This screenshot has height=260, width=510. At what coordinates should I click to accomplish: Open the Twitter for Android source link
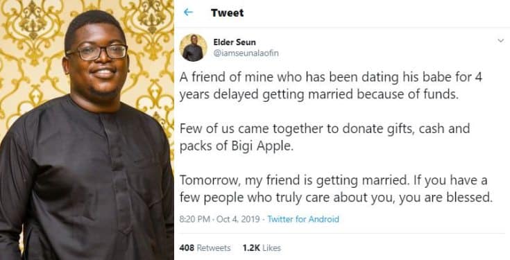pyautogui.click(x=303, y=219)
